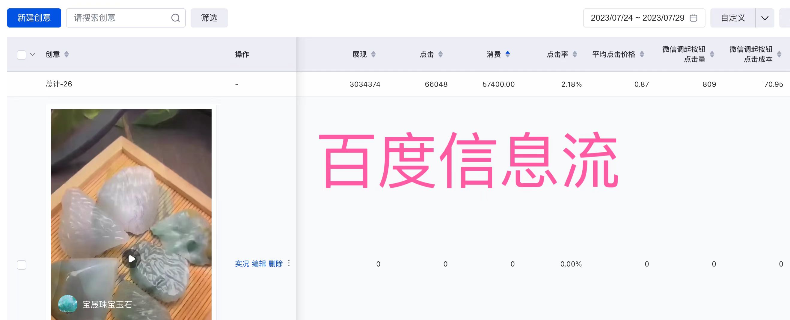Viewport: 790px width, 320px height.
Task: Expand the chevron next to header checkbox
Action: [x=32, y=54]
